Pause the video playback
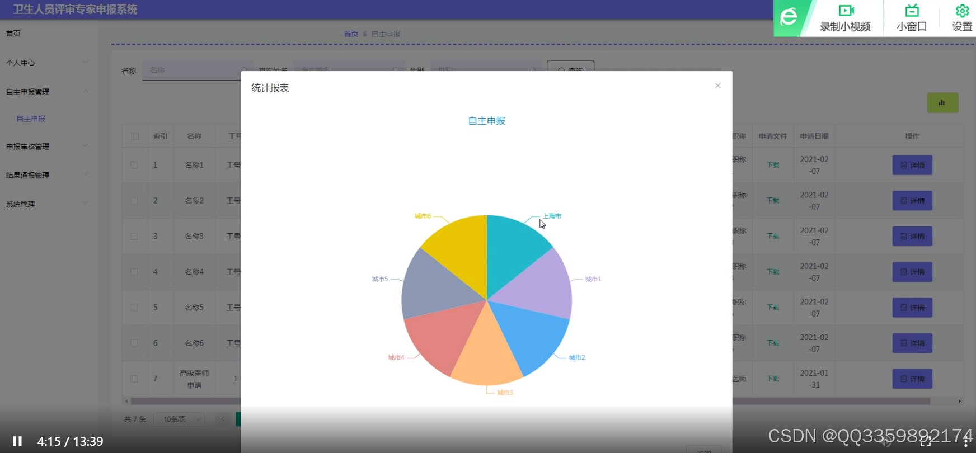This screenshot has height=453, width=976. [17, 441]
